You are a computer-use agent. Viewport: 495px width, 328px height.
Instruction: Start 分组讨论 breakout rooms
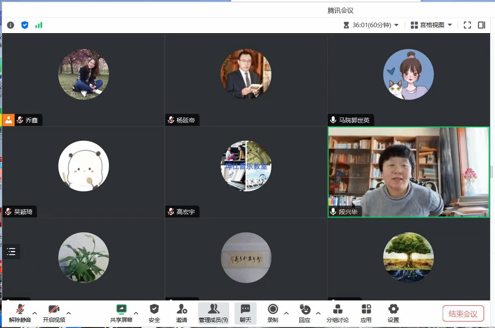[x=337, y=313]
